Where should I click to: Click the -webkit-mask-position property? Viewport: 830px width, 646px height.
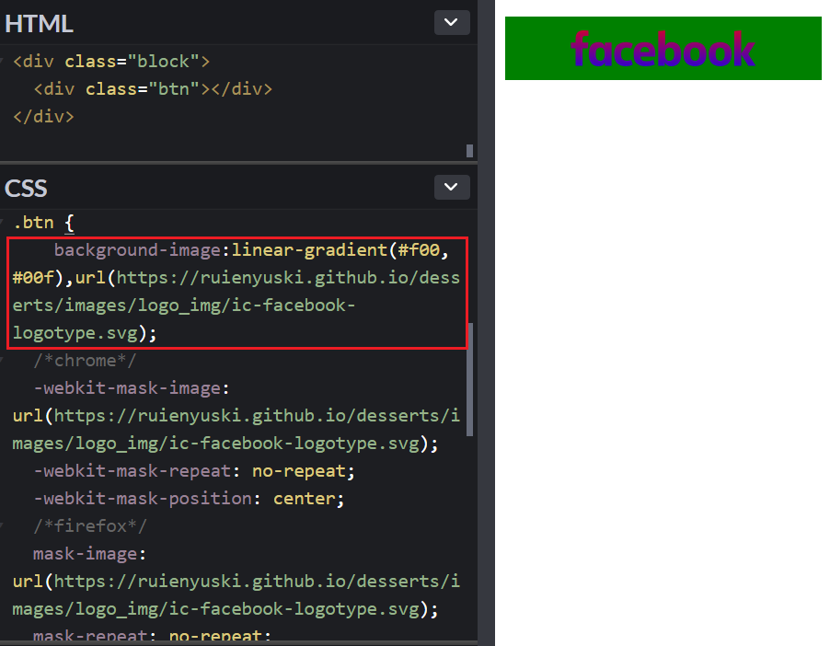click(143, 498)
